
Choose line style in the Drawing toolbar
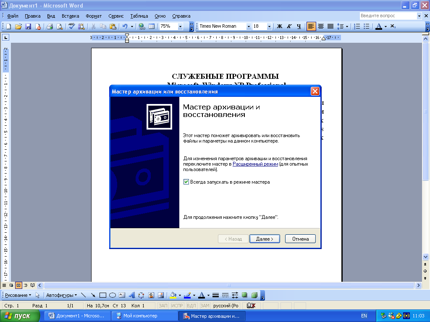tap(215, 295)
